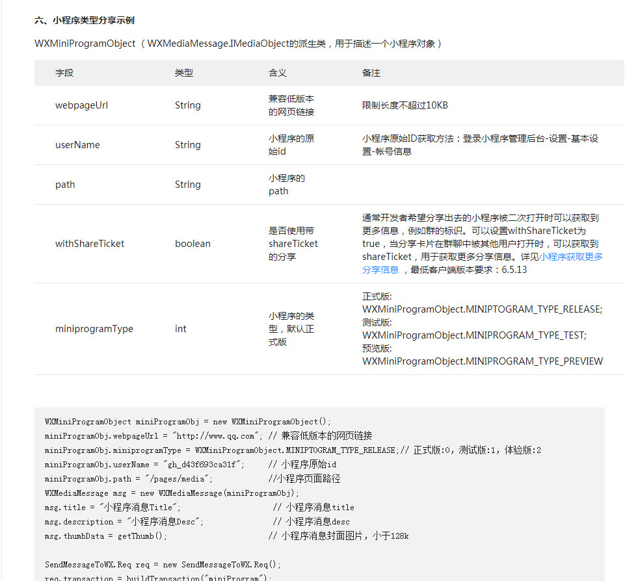The width and height of the screenshot is (625, 581).
Task: Select the webpageUrl field cell in the table
Action: point(82,105)
